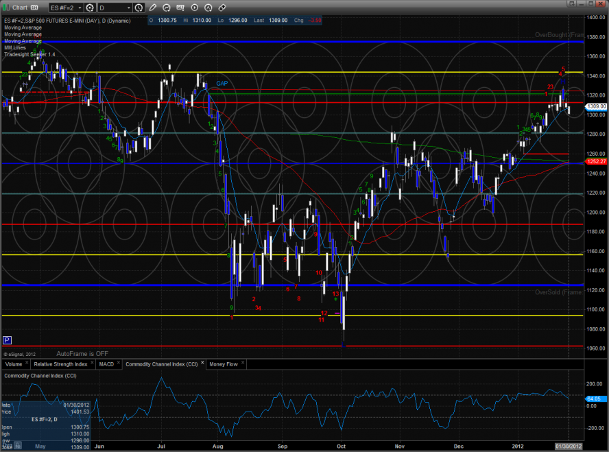Click the 64.05 CCI value marker
The image size is (609, 452).
pyautogui.click(x=595, y=399)
